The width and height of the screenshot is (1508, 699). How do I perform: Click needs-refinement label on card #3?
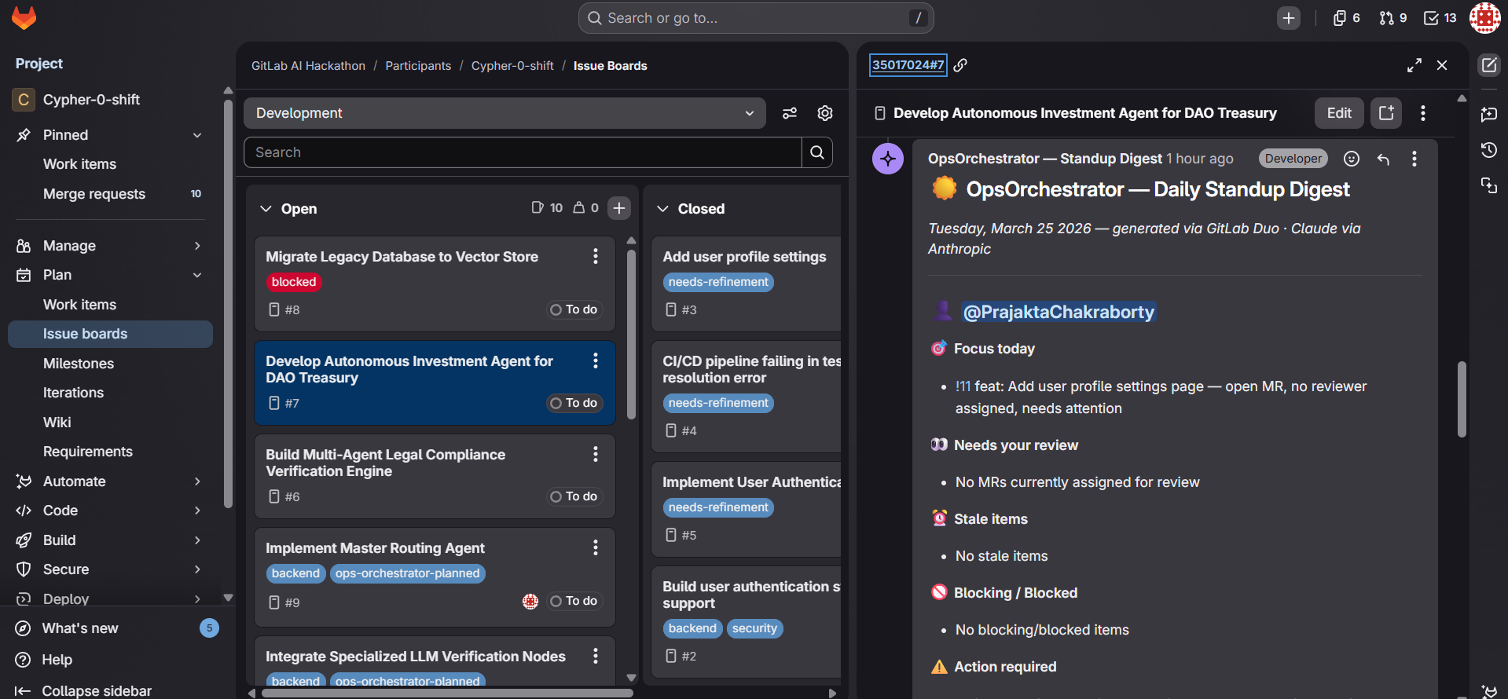tap(718, 282)
